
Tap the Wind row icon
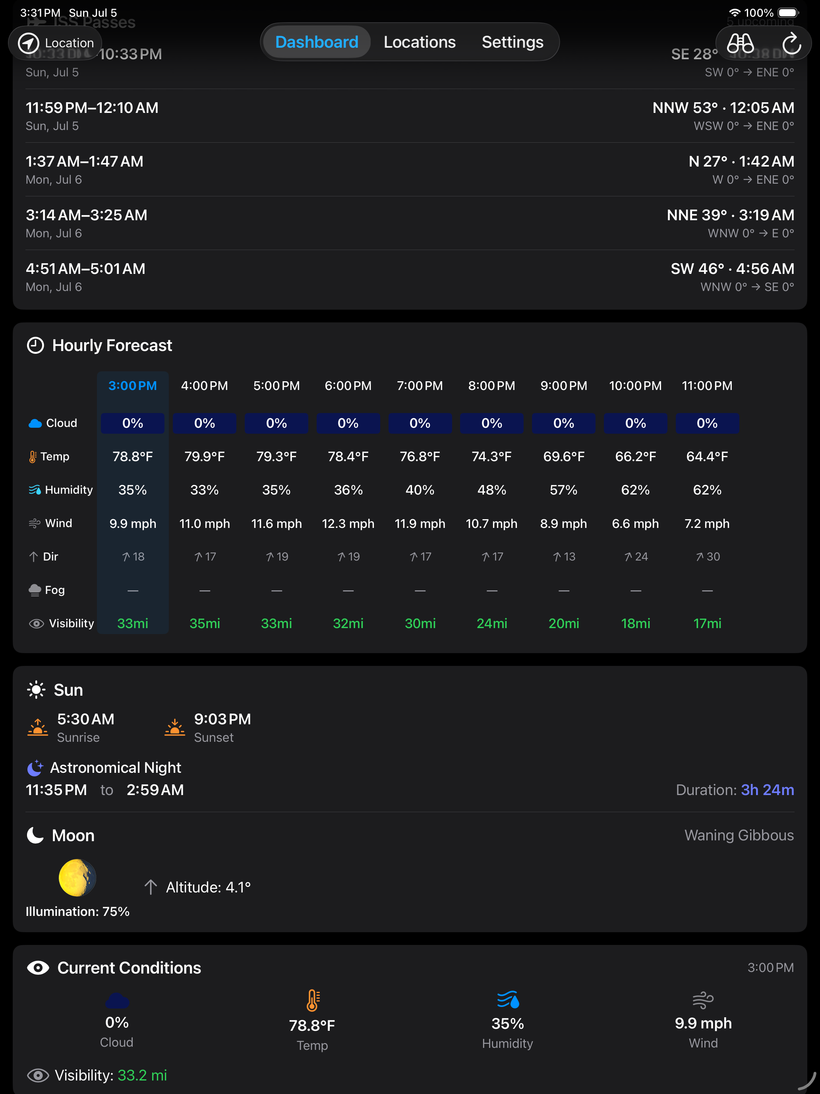pos(35,523)
